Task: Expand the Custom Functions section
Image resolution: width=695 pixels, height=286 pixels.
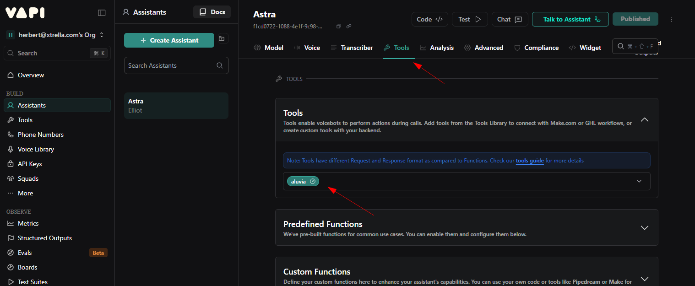Action: pyautogui.click(x=644, y=279)
